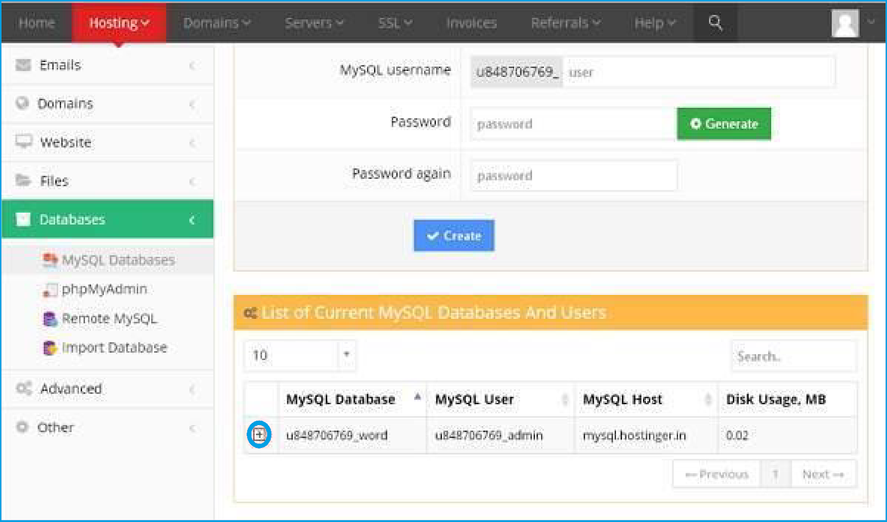This screenshot has width=887, height=522.
Task: Click the blue Create button
Action: [453, 236]
